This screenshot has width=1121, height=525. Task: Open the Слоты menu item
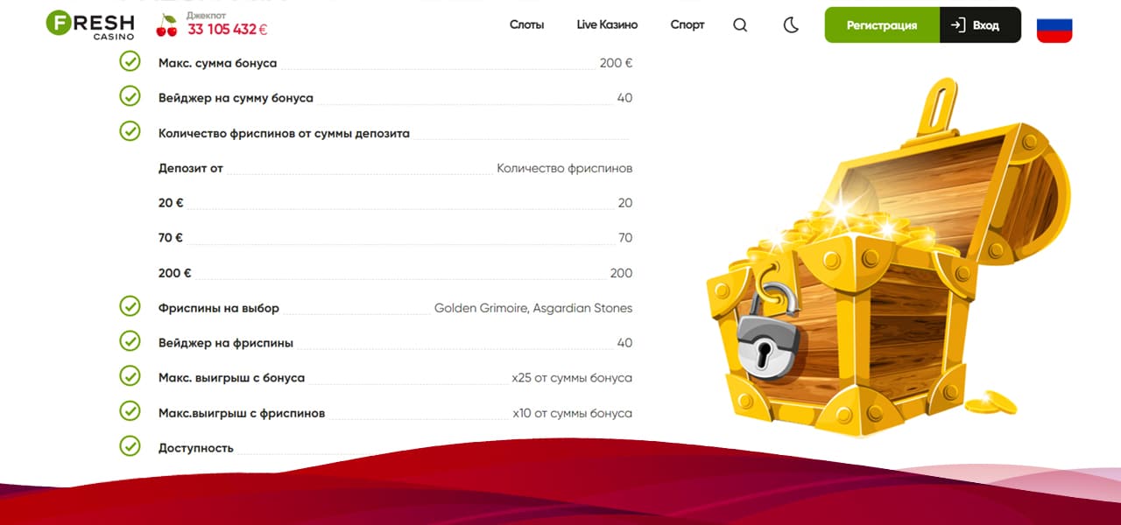pos(526,24)
